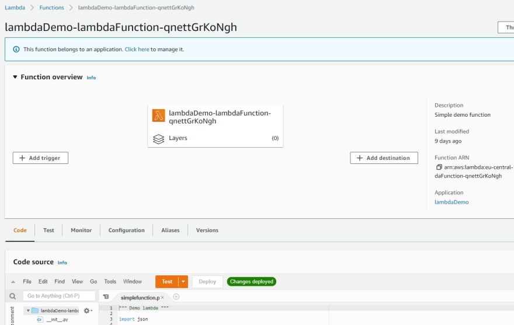Open the Edit menu in the code editor
This screenshot has height=325, width=514.
click(x=43, y=281)
